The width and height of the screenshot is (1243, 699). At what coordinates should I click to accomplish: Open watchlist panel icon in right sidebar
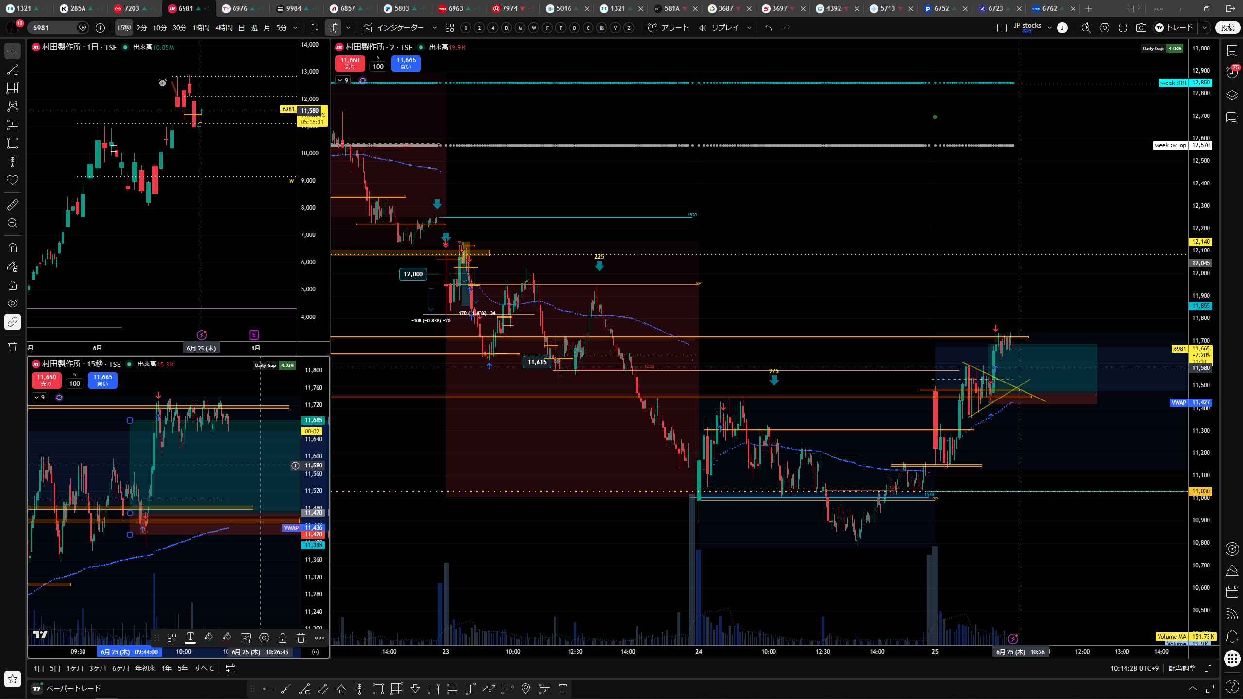click(1232, 50)
